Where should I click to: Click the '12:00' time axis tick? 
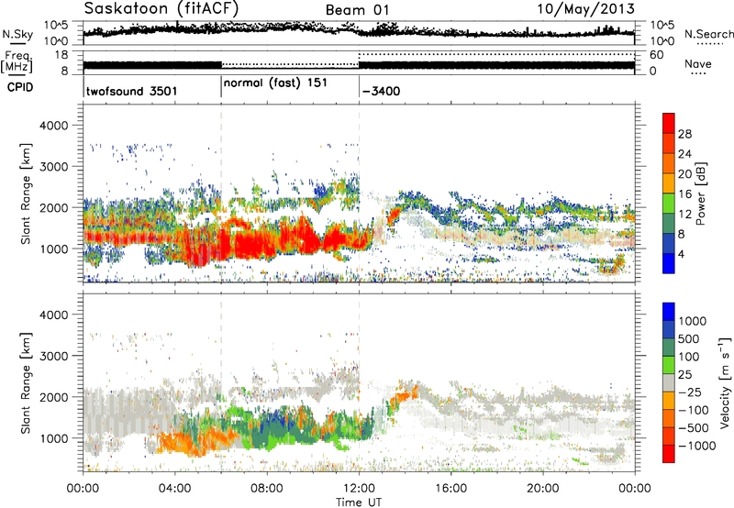pos(359,489)
